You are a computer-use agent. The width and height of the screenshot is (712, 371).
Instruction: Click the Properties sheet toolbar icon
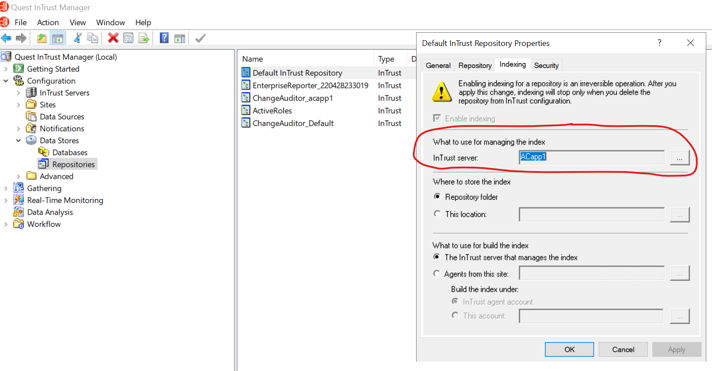(128, 38)
